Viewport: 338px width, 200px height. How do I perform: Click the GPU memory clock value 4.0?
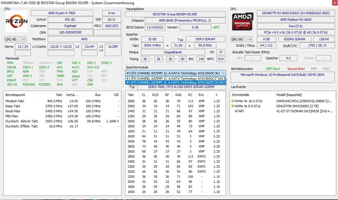click(288, 58)
